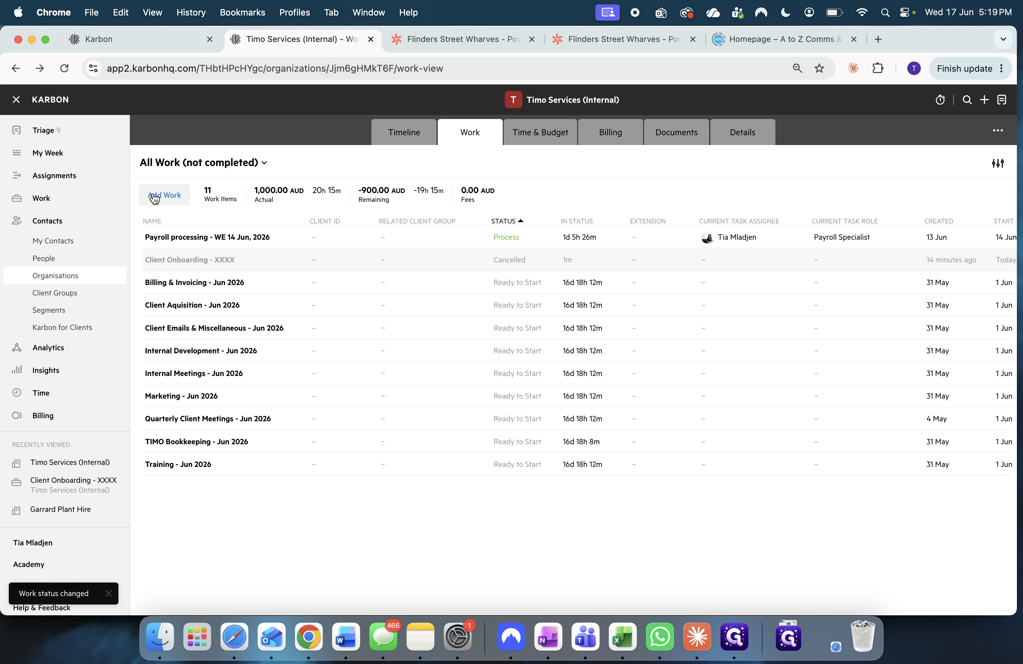Open People in the sidebar
This screenshot has width=1023, height=664.
(43, 259)
